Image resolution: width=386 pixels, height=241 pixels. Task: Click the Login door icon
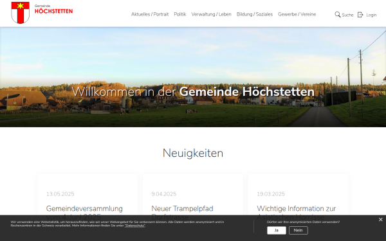pyautogui.click(x=360, y=15)
